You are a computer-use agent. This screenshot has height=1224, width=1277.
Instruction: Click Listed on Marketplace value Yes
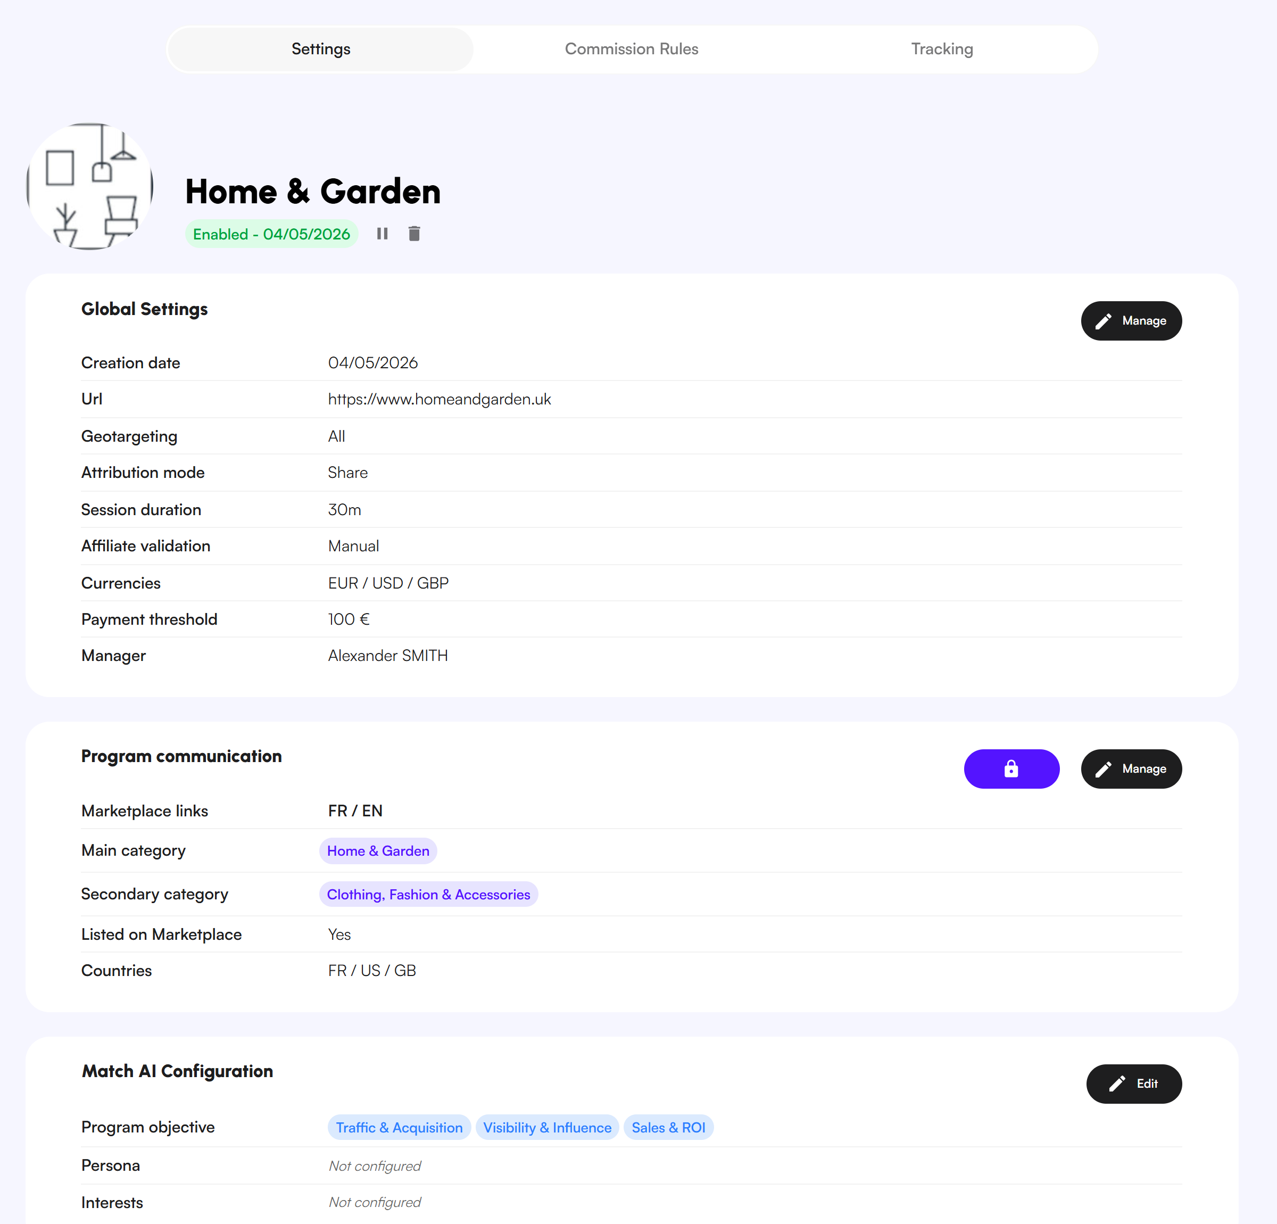[339, 934]
